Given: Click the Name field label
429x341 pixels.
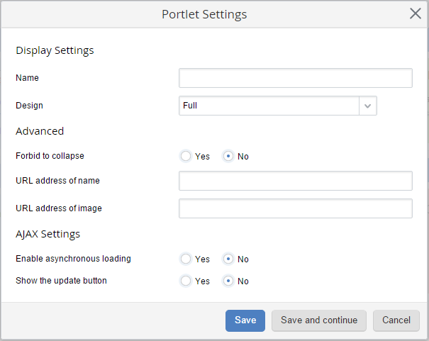Looking at the screenshot, I should click(27, 78).
